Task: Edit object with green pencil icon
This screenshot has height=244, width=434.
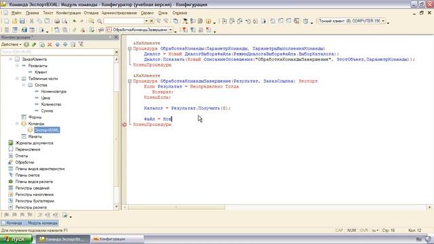Action: (x=34, y=44)
